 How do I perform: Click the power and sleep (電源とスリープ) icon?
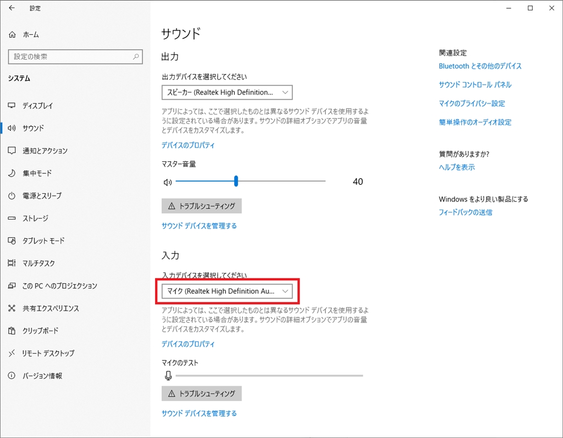(x=12, y=196)
